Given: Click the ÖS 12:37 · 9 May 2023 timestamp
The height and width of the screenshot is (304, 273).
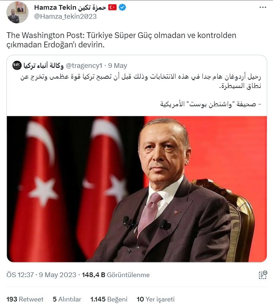Looking at the screenshot, I should point(42,275).
